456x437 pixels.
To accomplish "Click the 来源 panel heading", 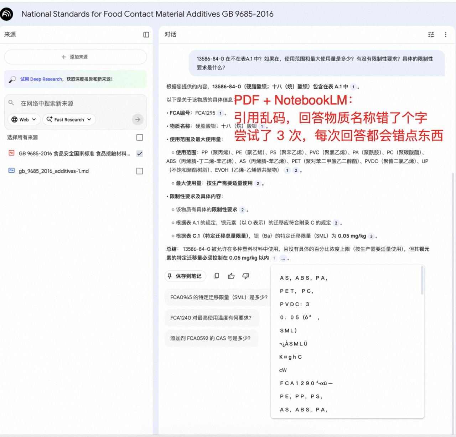I will click(x=10, y=35).
